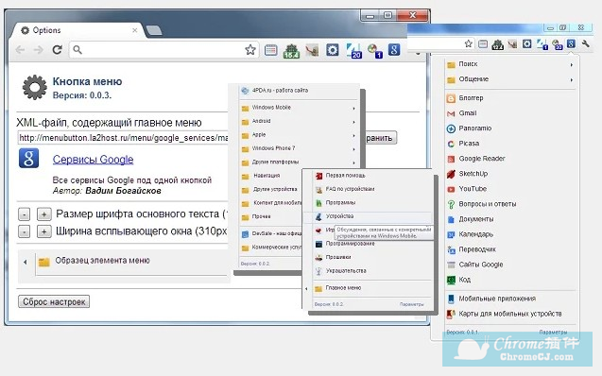This screenshot has width=602, height=376.
Task: Decrease основного текста font size
Action: click(25, 214)
